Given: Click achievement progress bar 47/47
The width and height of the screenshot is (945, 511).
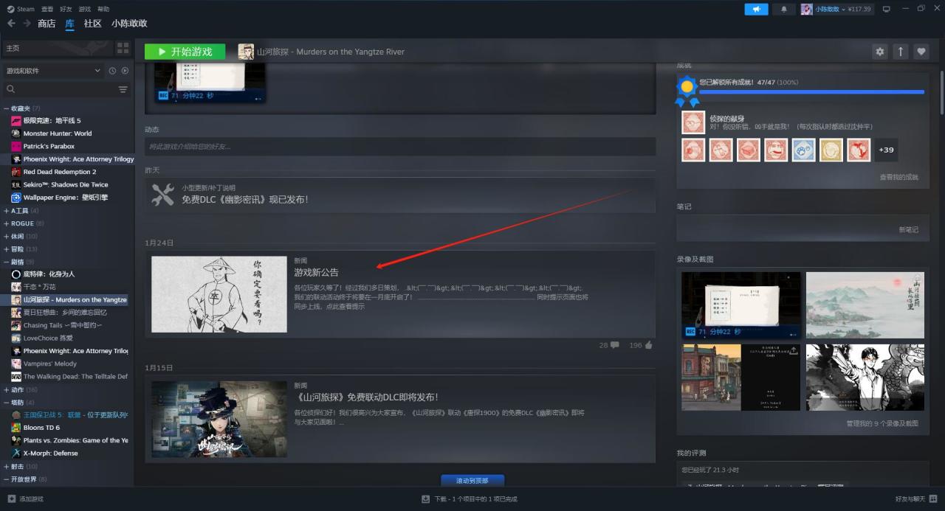Looking at the screenshot, I should coord(811,92).
